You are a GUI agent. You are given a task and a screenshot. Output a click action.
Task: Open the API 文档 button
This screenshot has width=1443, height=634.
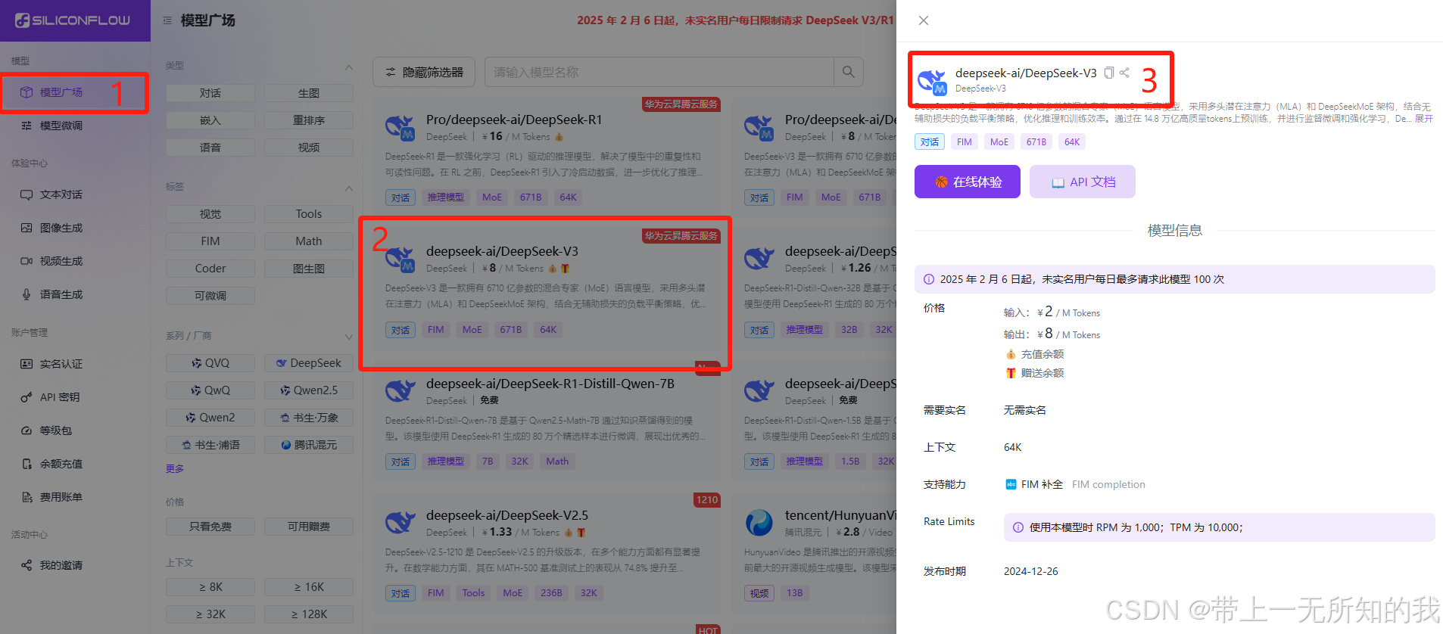click(1083, 182)
